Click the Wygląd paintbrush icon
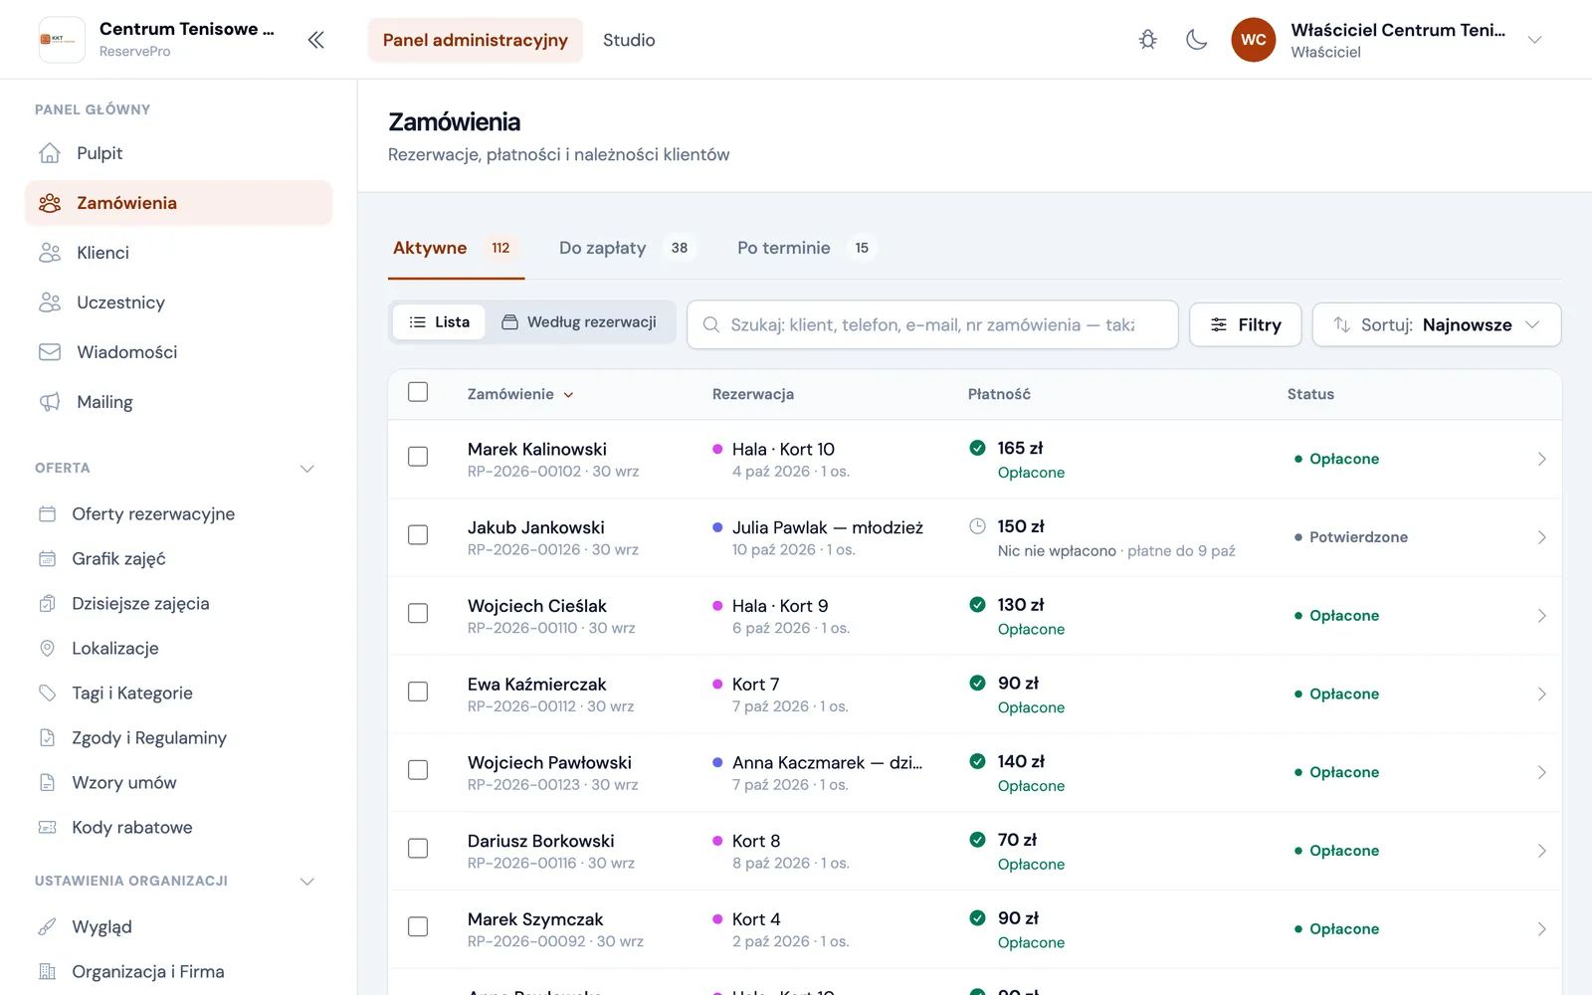The width and height of the screenshot is (1592, 995). coord(47,927)
